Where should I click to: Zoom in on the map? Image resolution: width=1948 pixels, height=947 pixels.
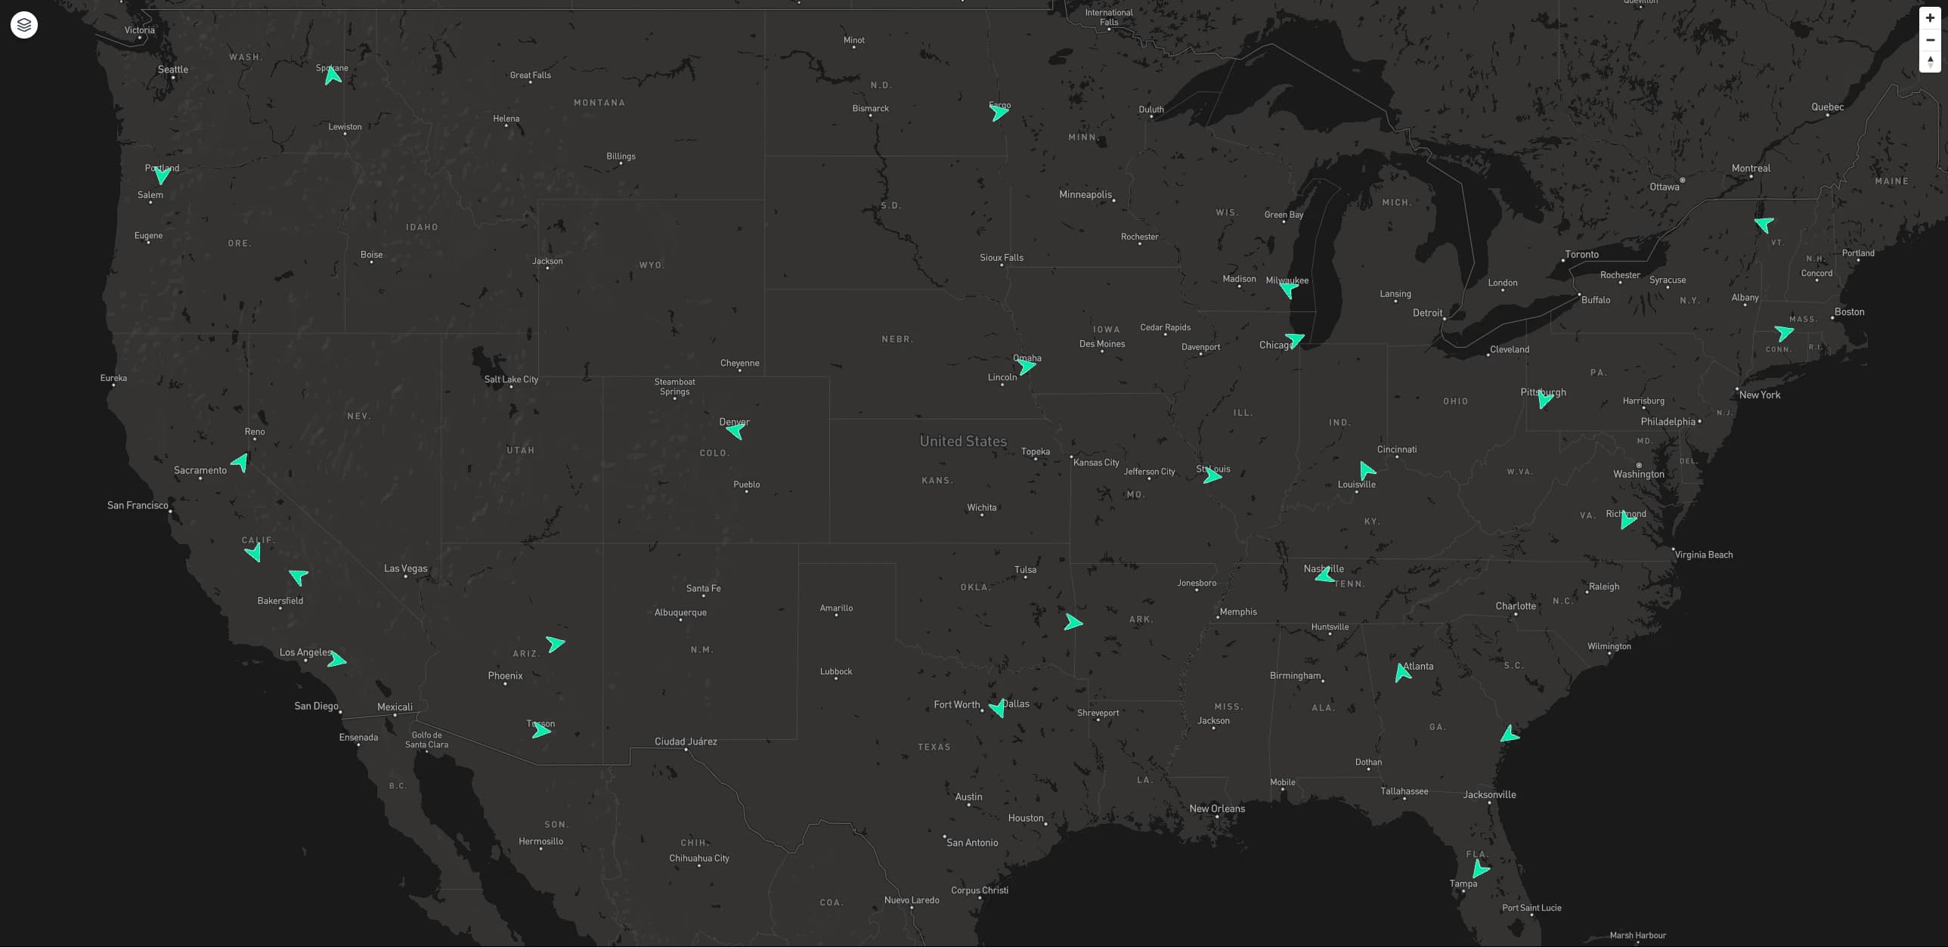pyautogui.click(x=1931, y=17)
